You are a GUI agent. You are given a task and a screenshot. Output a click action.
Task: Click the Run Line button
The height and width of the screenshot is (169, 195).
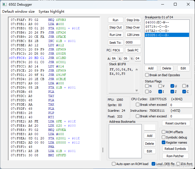click(x=116, y=35)
